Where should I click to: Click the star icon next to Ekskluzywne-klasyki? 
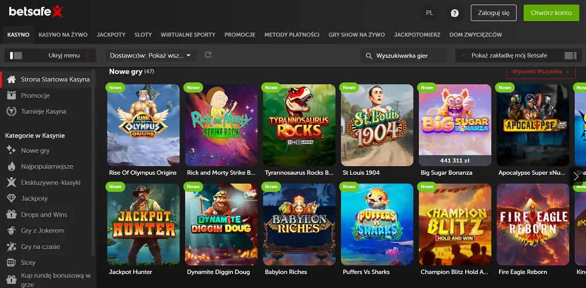point(11,183)
